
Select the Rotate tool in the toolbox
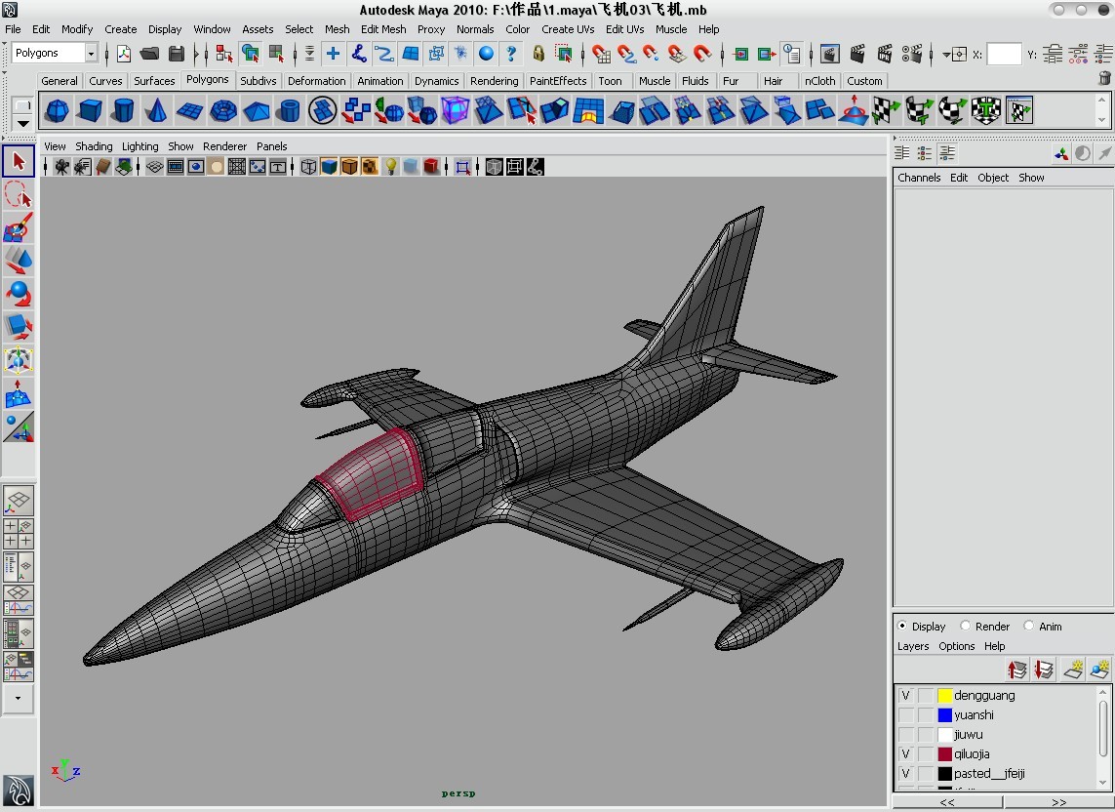(x=19, y=294)
